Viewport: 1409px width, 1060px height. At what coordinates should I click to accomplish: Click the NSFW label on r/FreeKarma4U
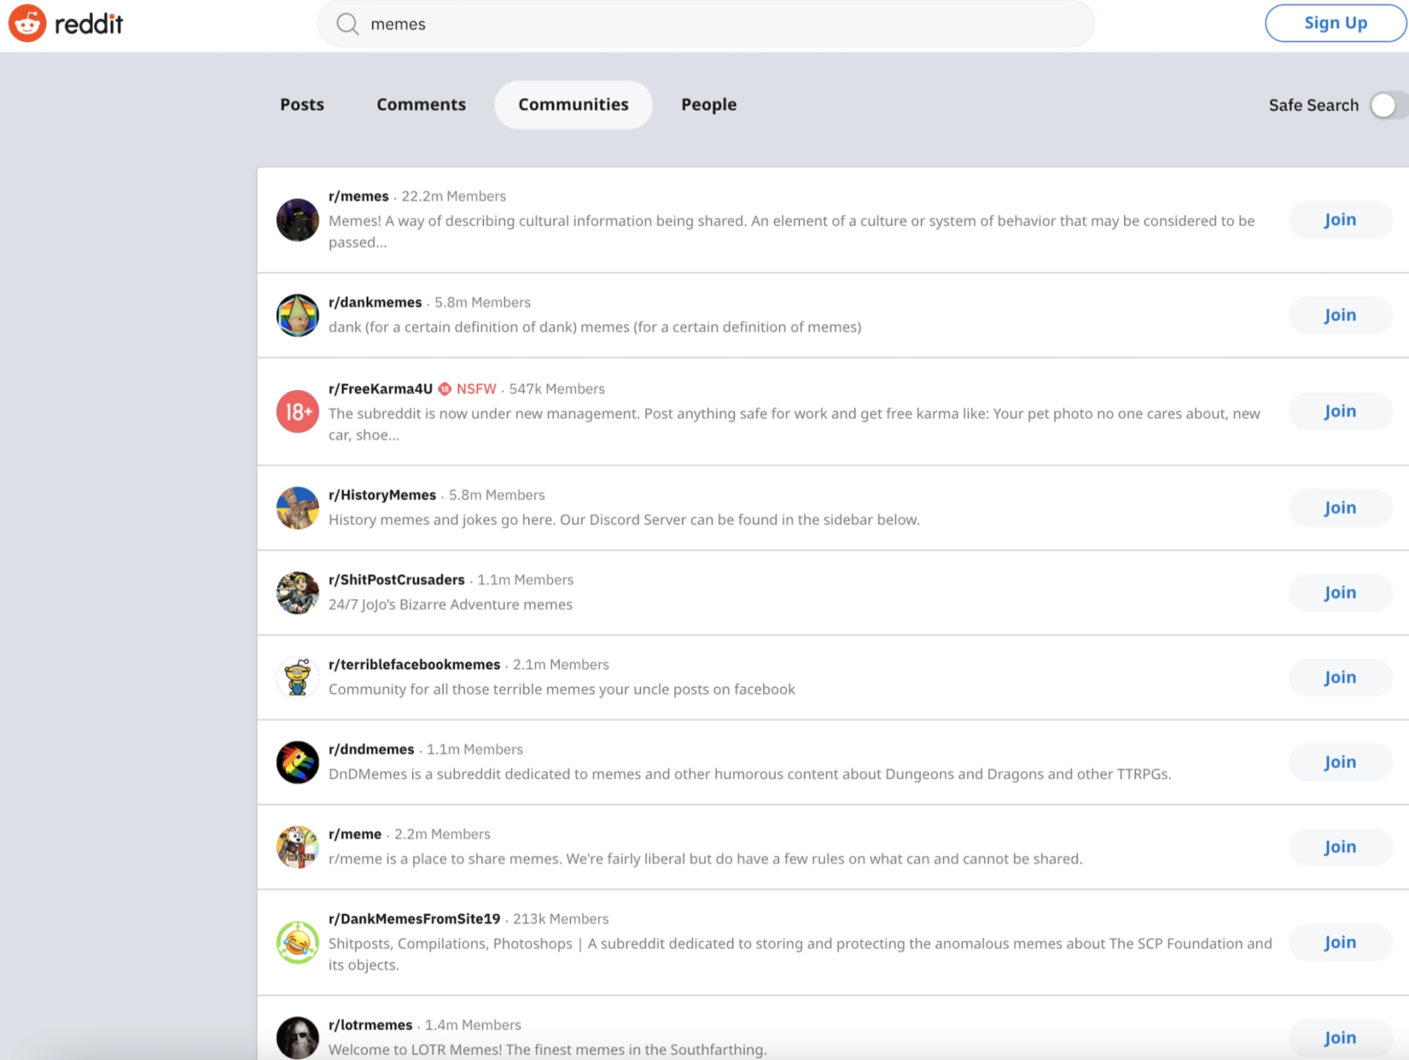coord(476,389)
